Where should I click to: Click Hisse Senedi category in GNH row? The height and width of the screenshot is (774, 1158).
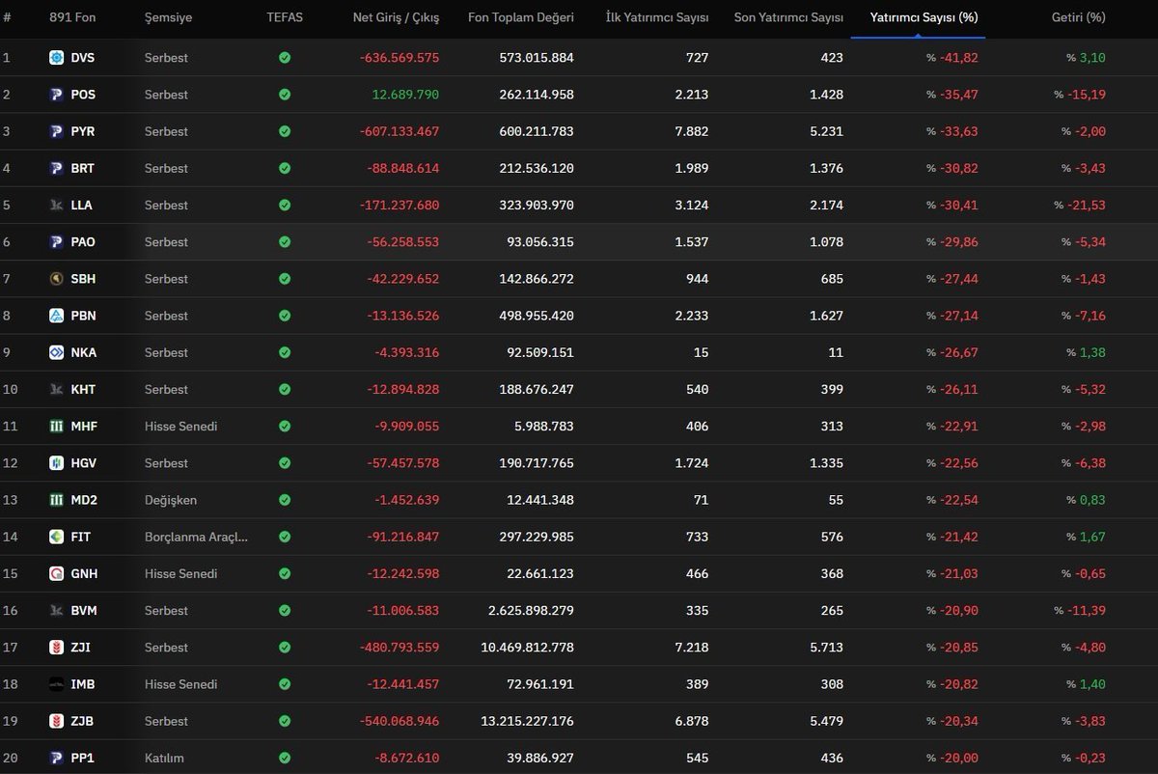point(181,574)
